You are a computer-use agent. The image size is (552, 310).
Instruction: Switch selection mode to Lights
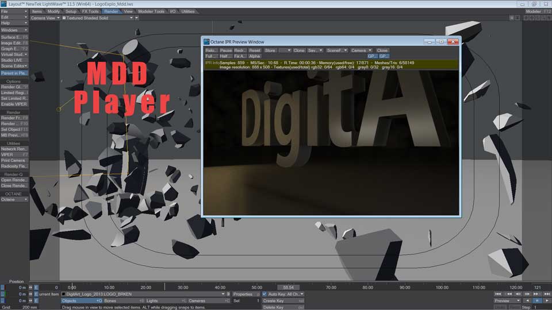pos(166,301)
